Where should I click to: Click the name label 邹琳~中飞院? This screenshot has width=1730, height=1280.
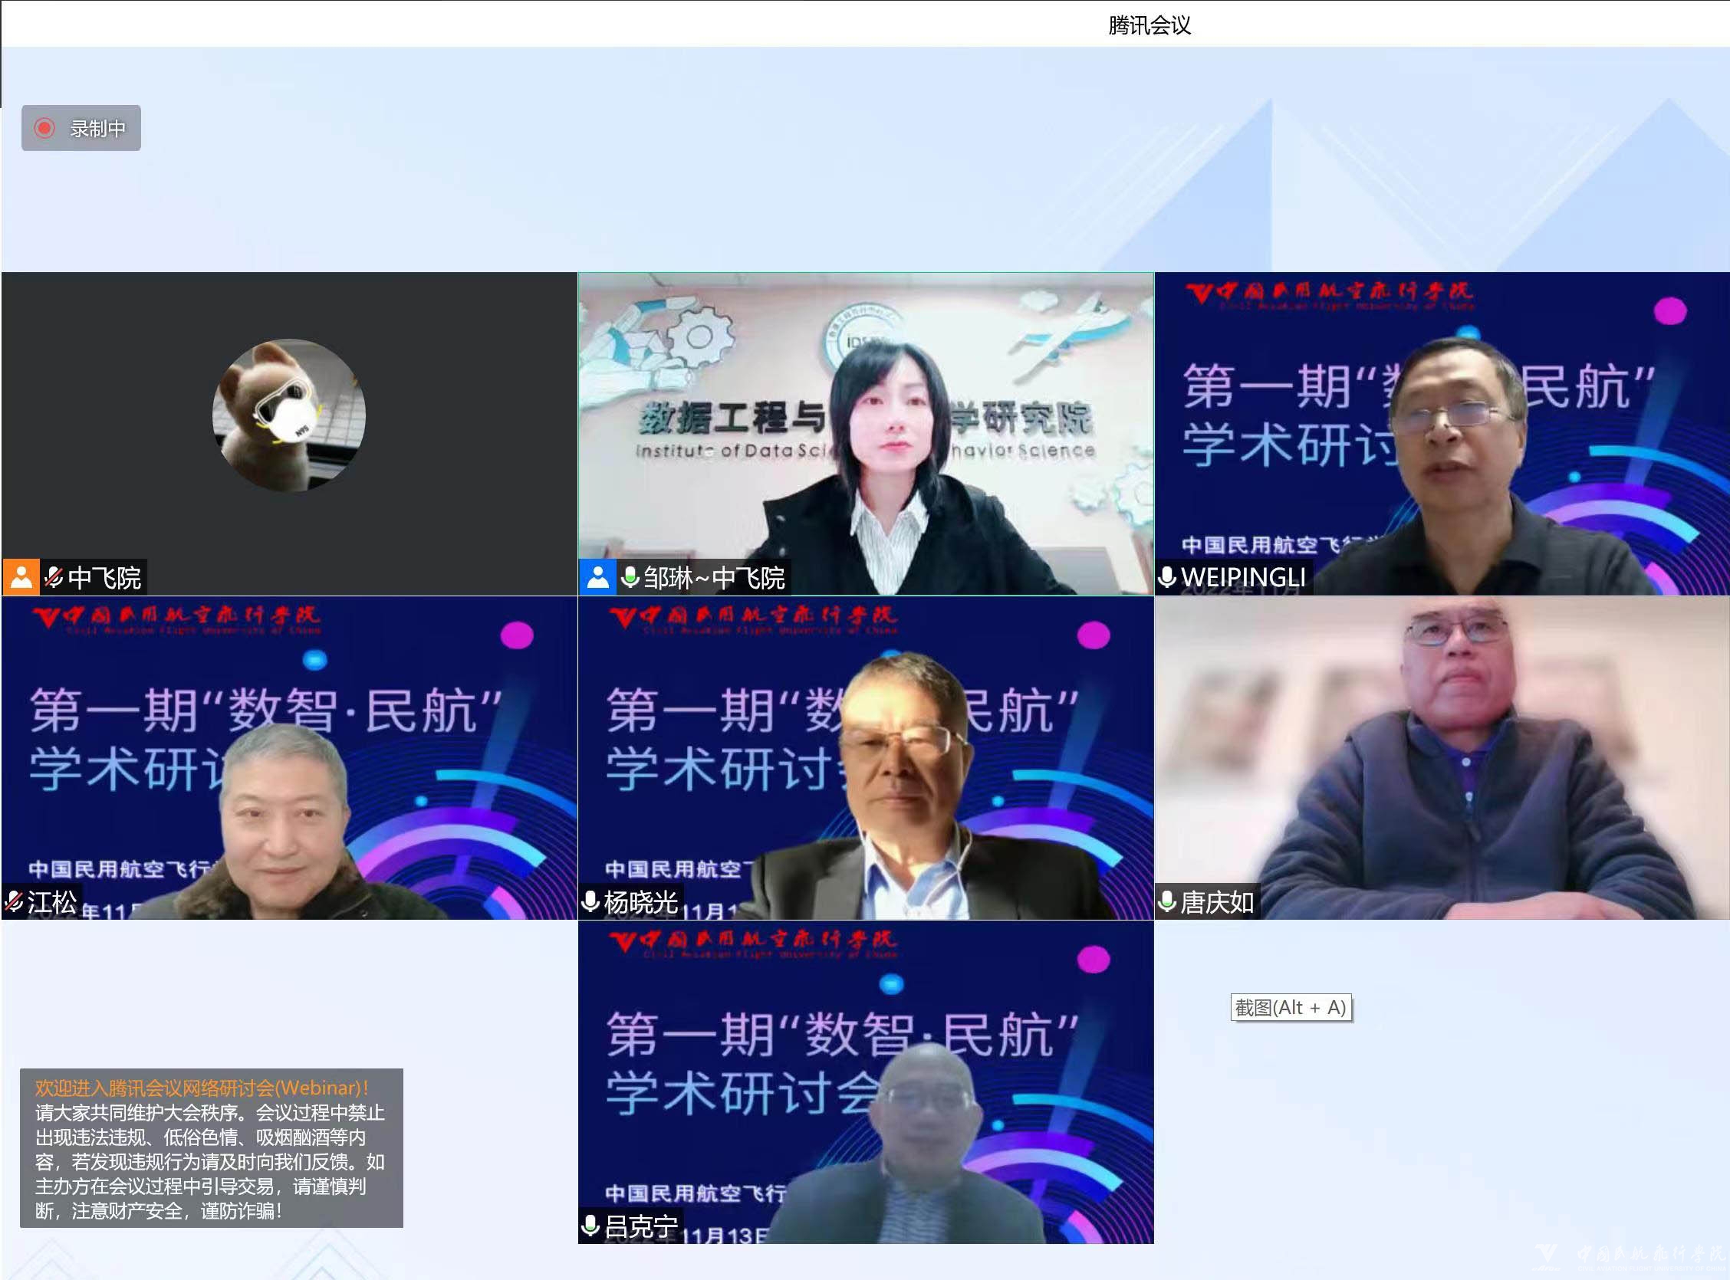pyautogui.click(x=714, y=578)
